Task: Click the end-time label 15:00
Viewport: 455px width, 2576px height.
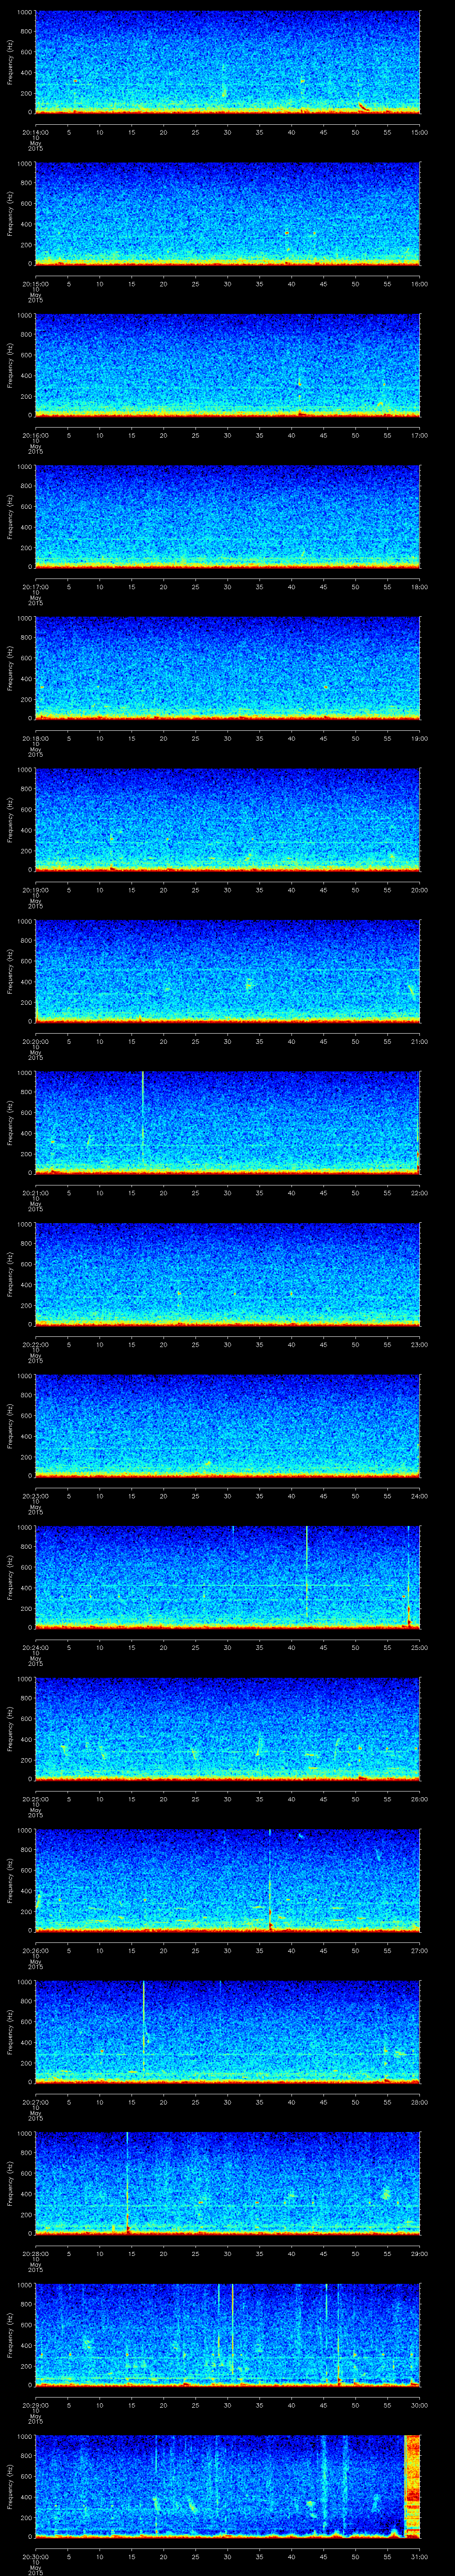Action: click(x=419, y=131)
